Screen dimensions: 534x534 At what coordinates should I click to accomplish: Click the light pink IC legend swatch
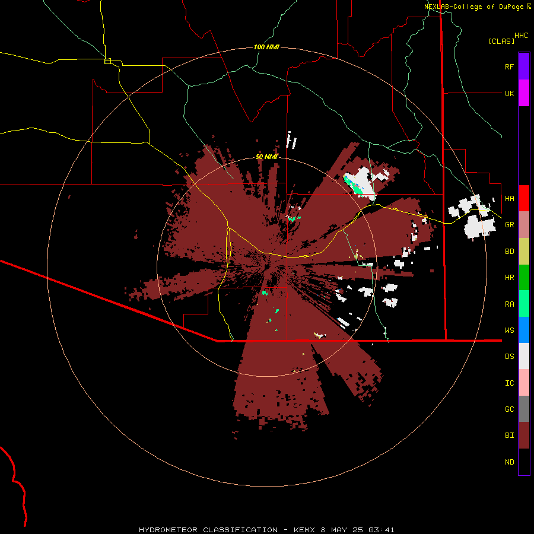tap(524, 383)
